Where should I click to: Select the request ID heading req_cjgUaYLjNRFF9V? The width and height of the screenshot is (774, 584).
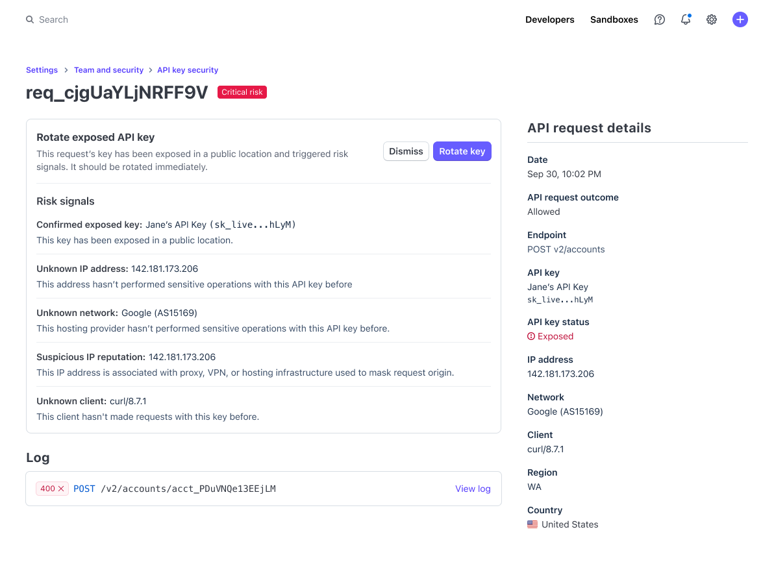117,93
